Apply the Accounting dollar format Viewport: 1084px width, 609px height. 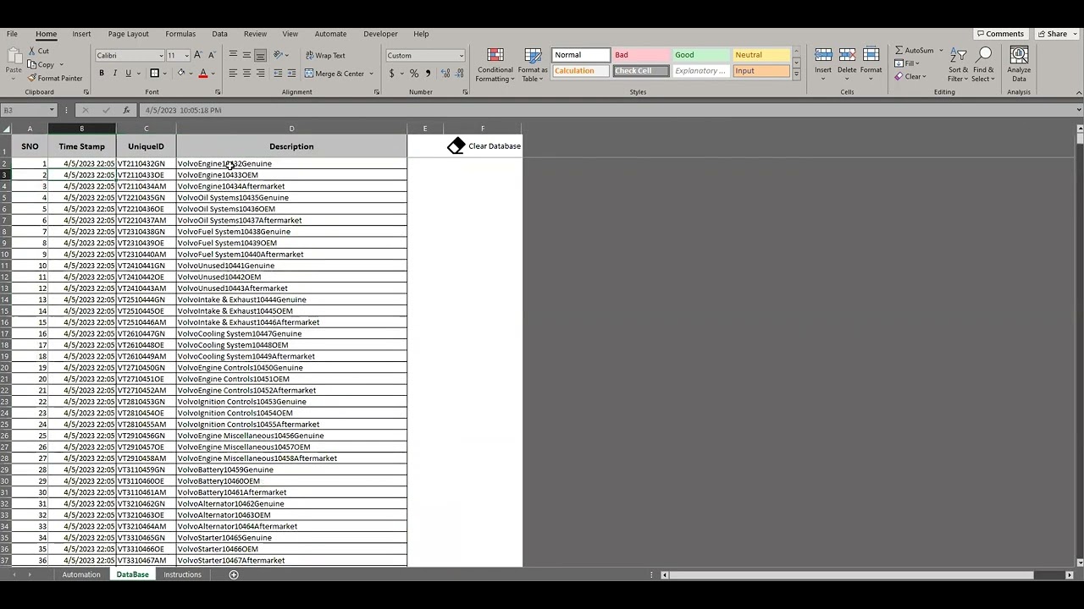pyautogui.click(x=391, y=74)
